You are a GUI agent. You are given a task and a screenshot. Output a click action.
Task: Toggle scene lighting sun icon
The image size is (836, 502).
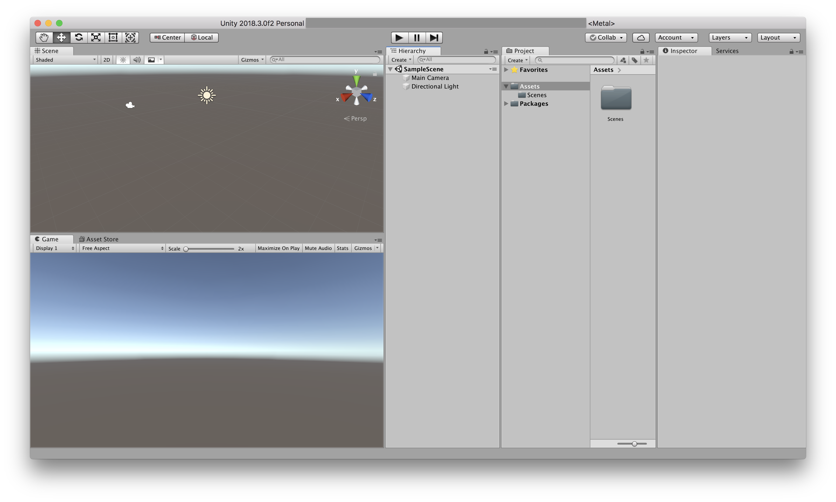pyautogui.click(x=123, y=60)
